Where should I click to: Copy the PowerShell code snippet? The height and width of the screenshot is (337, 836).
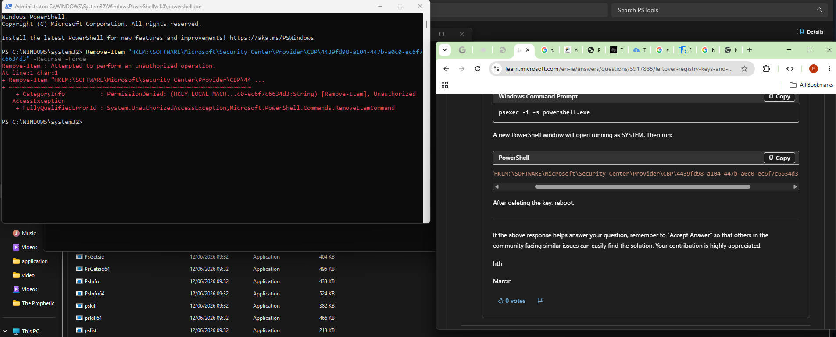pyautogui.click(x=779, y=158)
